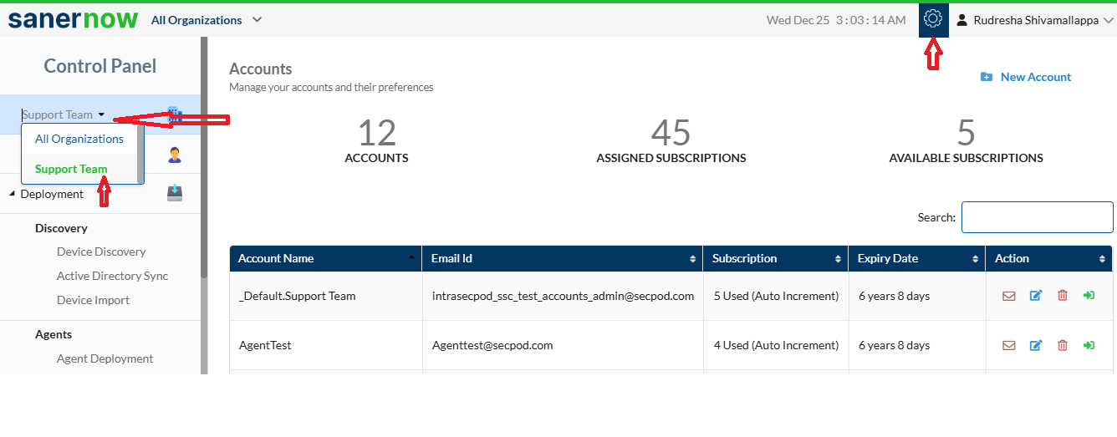Send mail to AgentTest account
The width and height of the screenshot is (1117, 437).
[x=1009, y=345]
